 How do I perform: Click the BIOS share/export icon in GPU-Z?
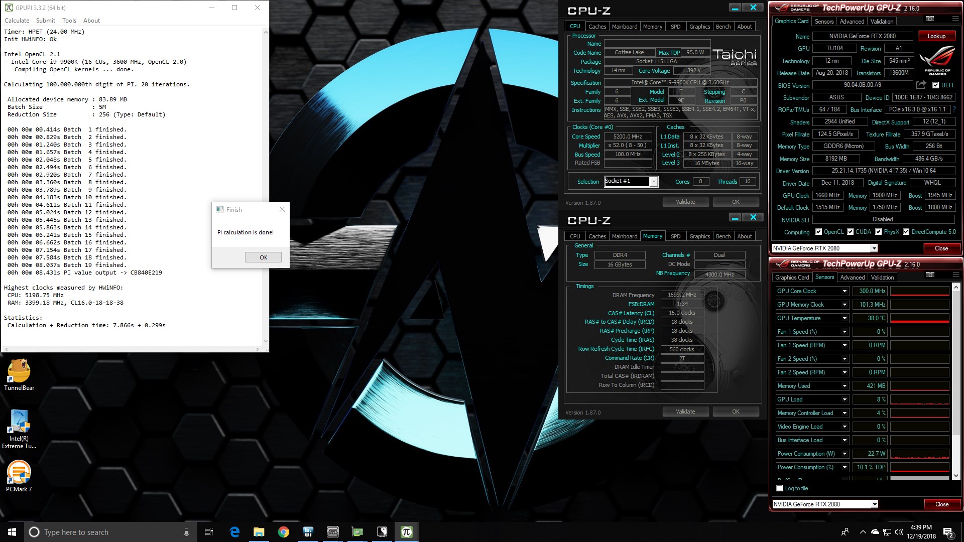(920, 85)
